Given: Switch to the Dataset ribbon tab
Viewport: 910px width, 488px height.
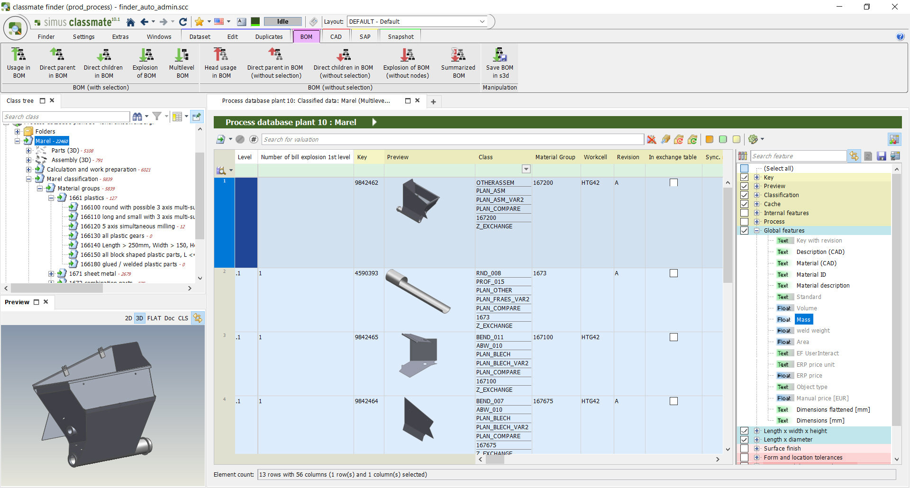Looking at the screenshot, I should pos(200,37).
